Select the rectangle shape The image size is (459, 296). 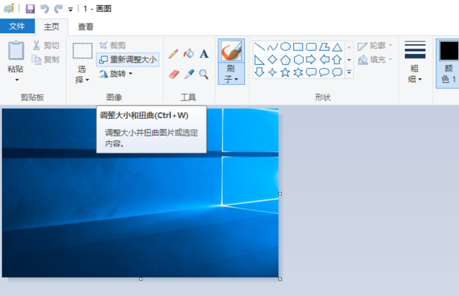point(298,47)
